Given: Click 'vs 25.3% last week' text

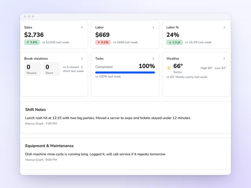Looking at the screenshot, I should point(198,42).
